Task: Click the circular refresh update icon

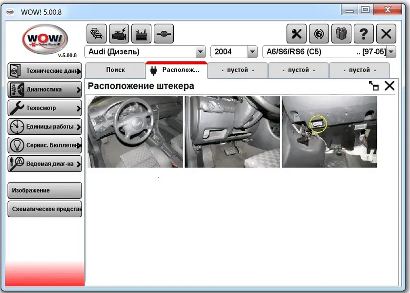Action: 319,34
